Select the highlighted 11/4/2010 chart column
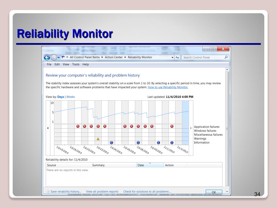The width and height of the screenshot is (277, 208). (186, 123)
